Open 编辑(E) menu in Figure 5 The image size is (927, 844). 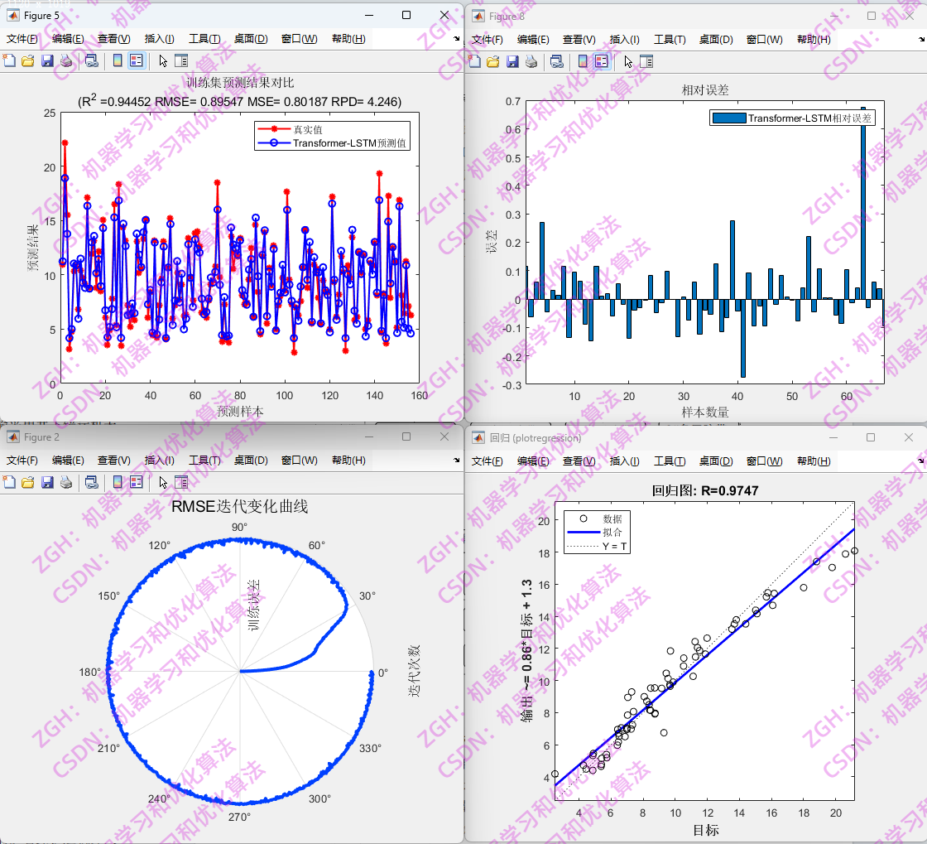pos(68,38)
